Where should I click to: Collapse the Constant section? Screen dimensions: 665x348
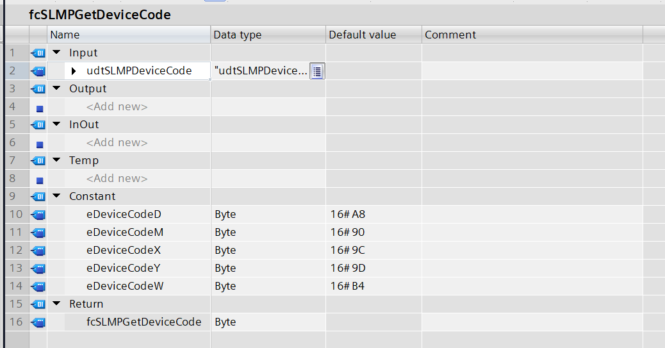[56, 197]
